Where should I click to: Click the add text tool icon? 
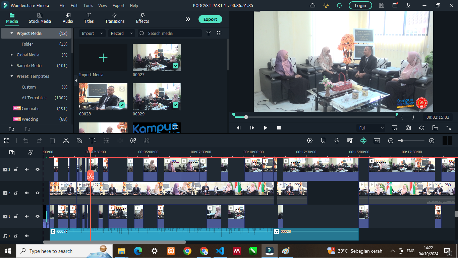click(x=93, y=141)
